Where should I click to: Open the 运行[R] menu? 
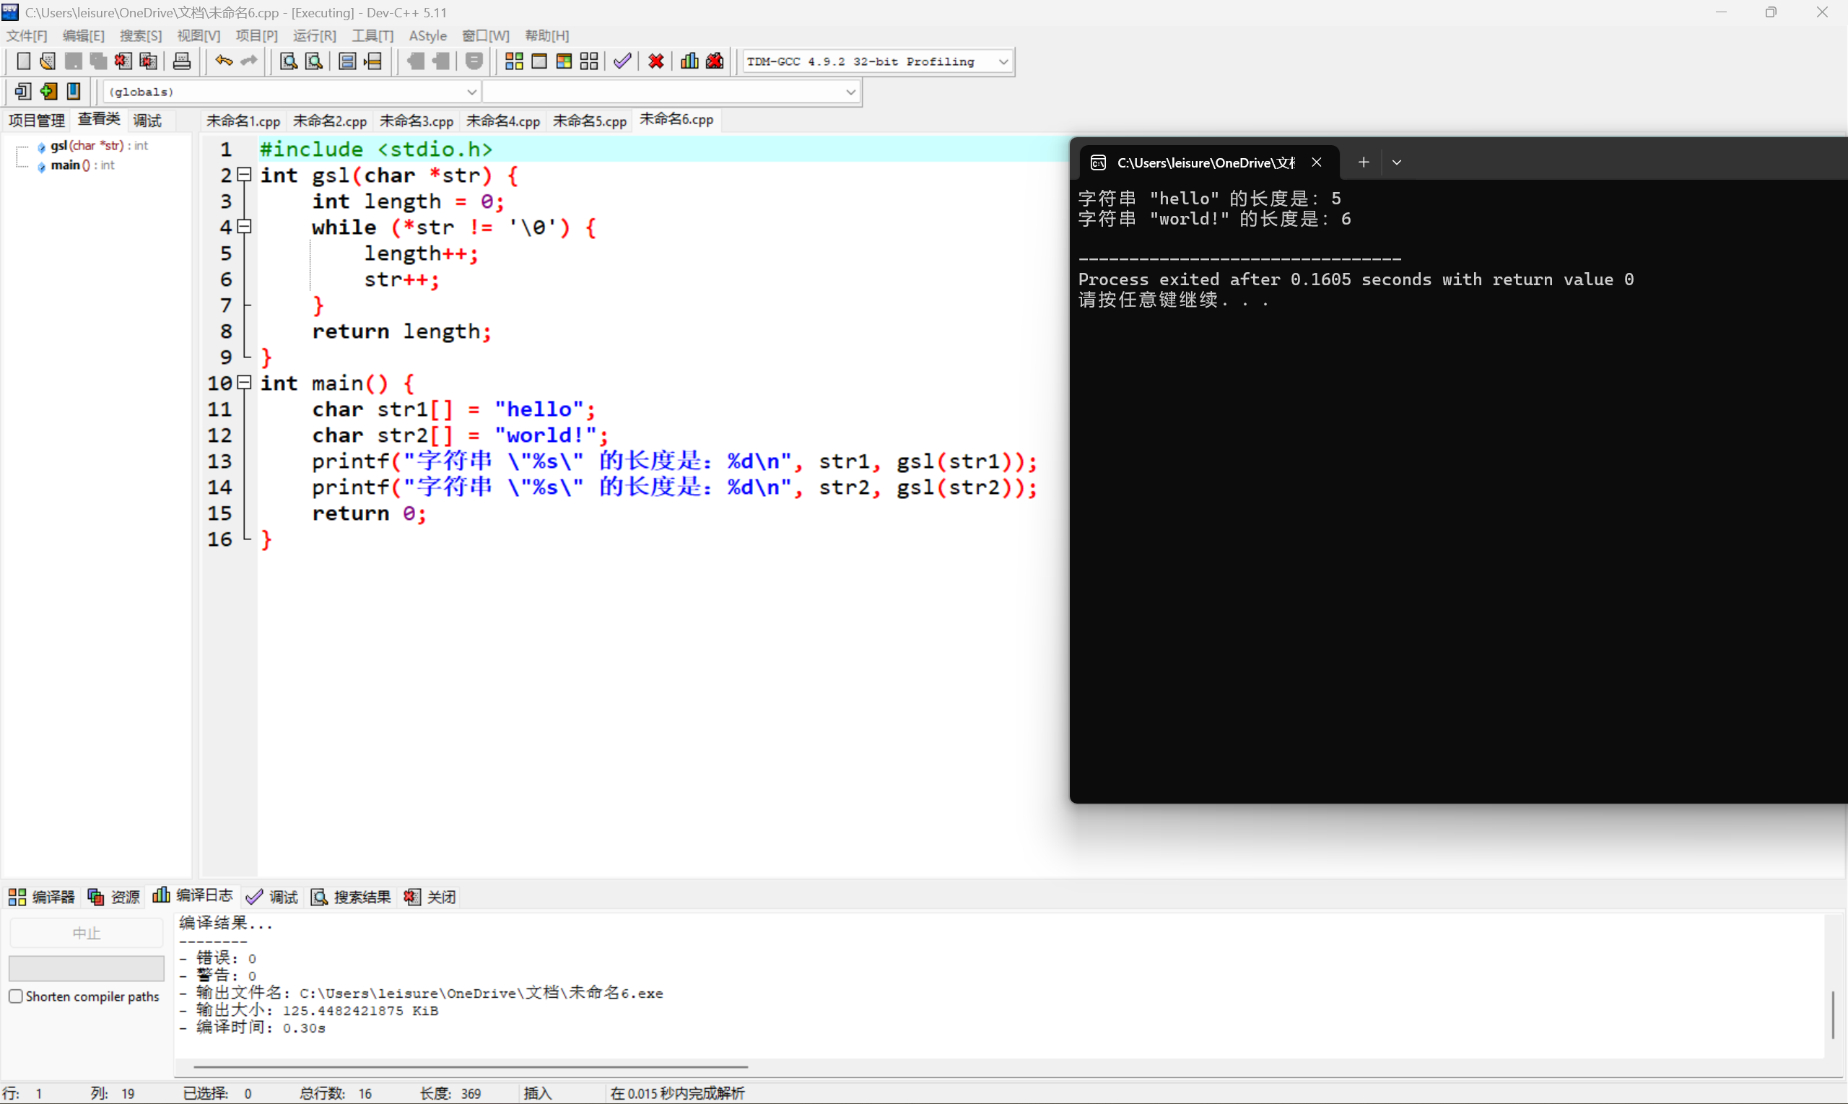click(314, 35)
